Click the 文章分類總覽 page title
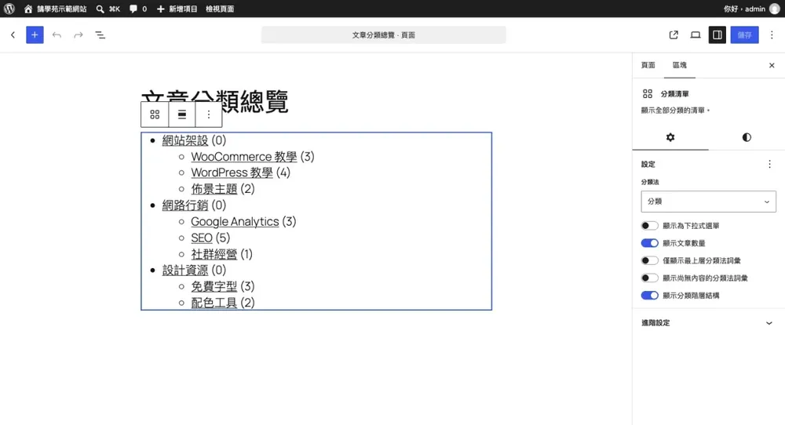The width and height of the screenshot is (785, 425). (x=255, y=101)
